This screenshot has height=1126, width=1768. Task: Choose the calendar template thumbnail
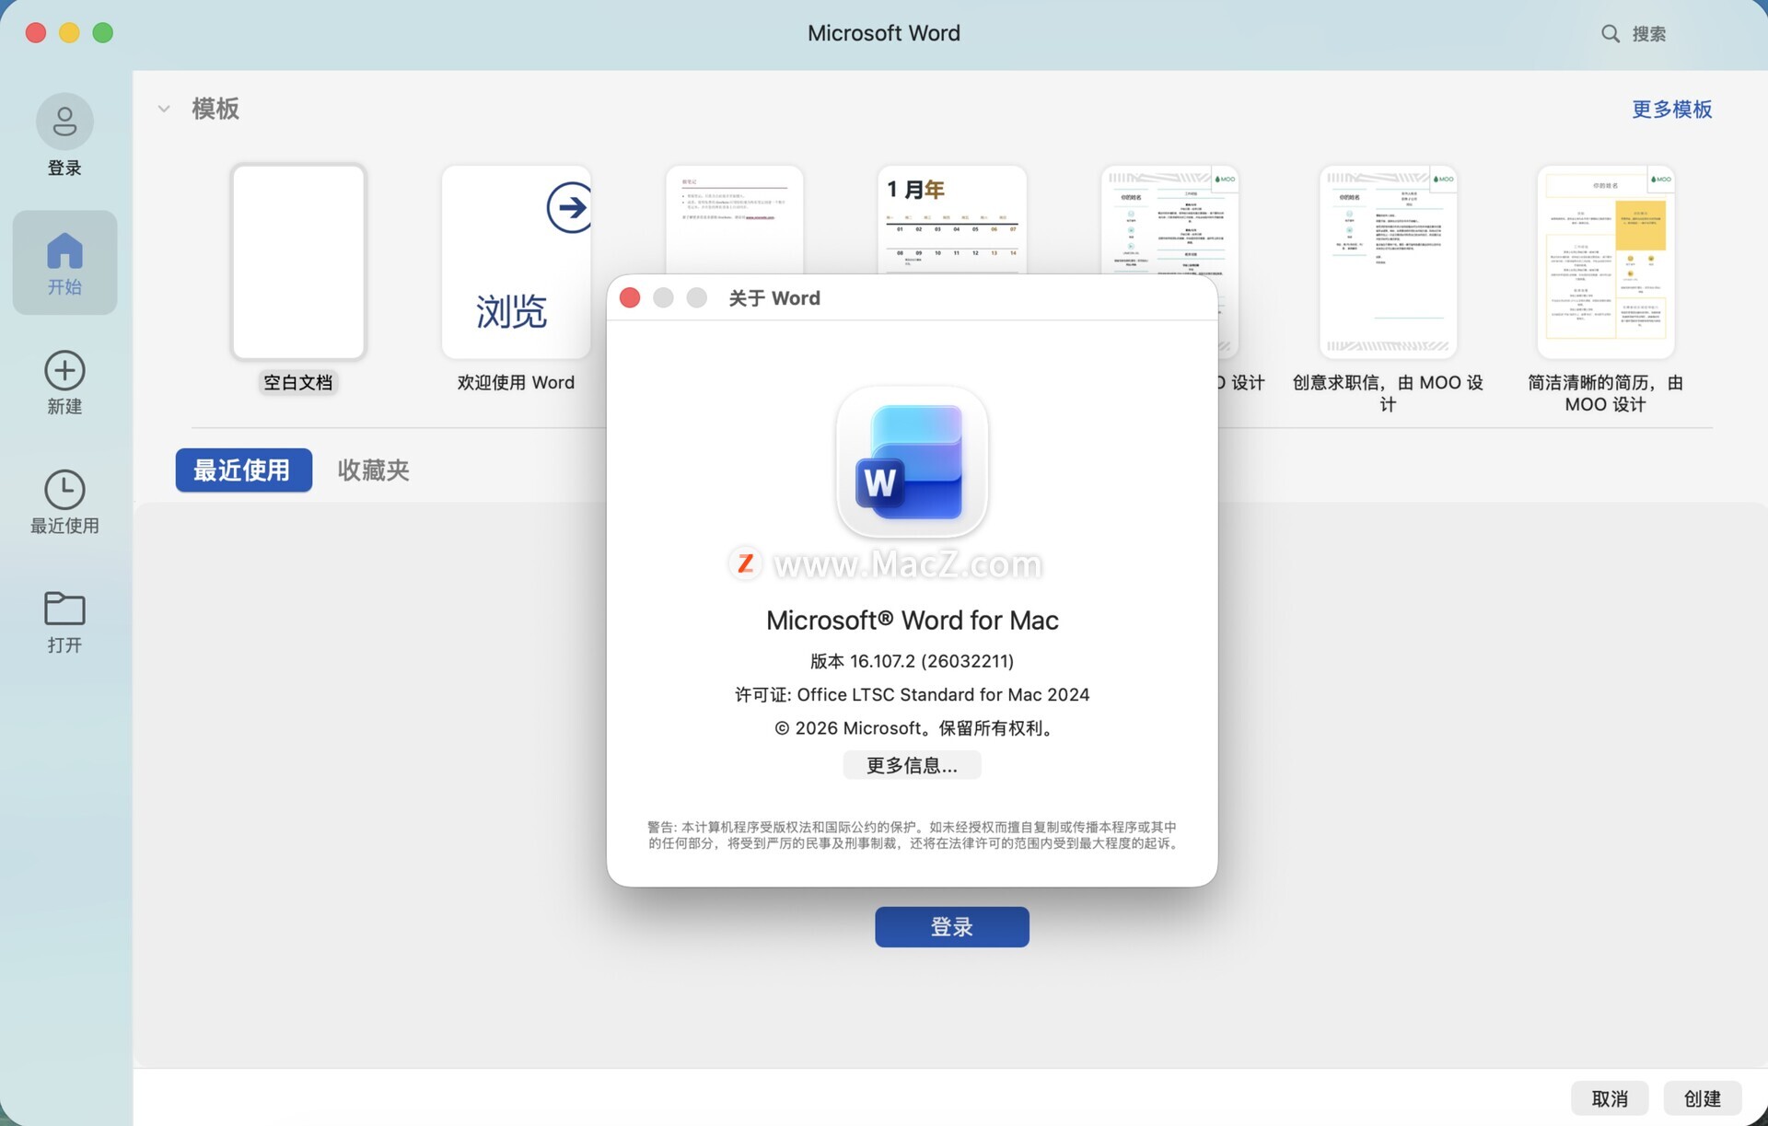click(951, 221)
